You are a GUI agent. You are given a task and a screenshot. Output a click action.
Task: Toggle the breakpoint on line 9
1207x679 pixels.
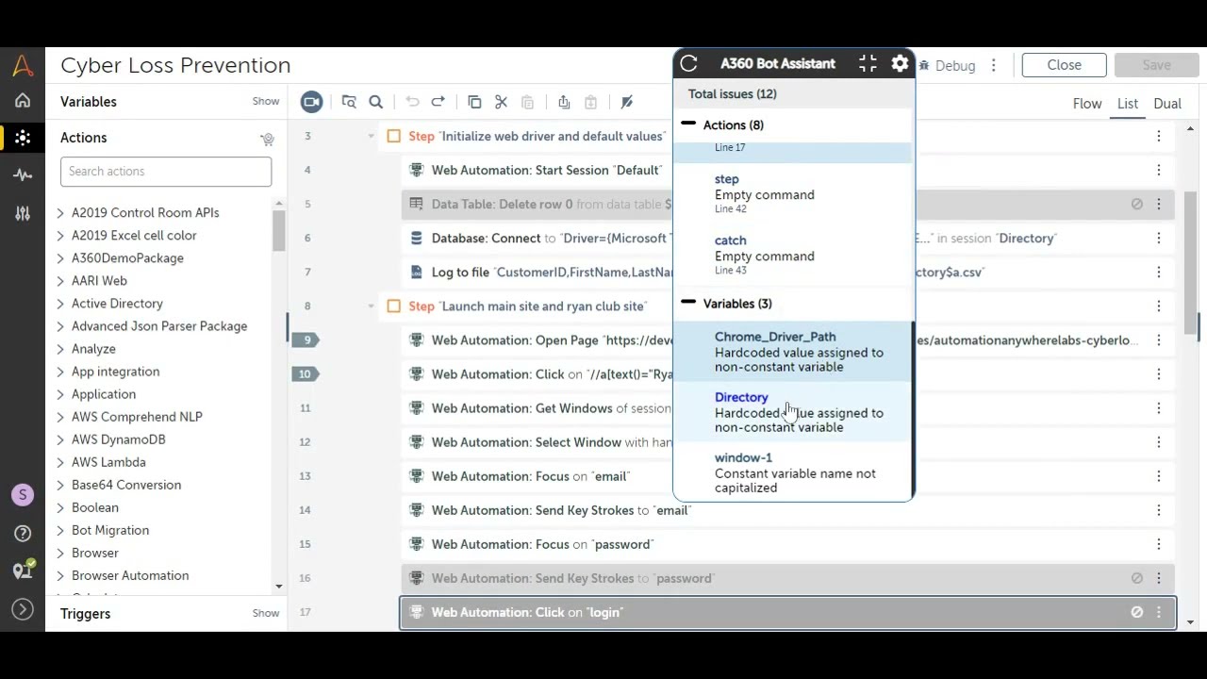pyautogui.click(x=306, y=339)
